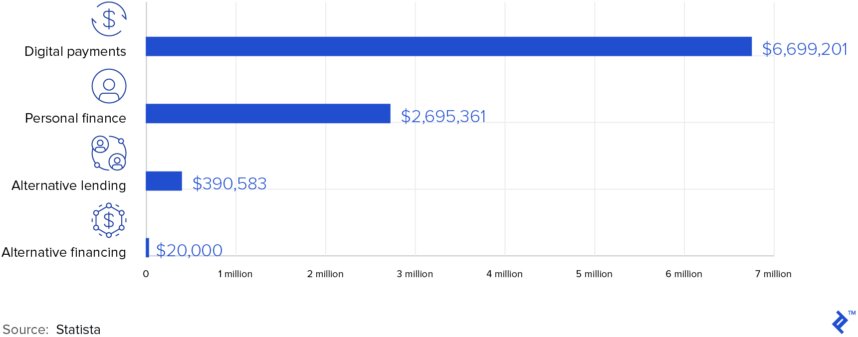Click the Personal finance user circle icon
Viewport: 858px width, 337px height.
(109, 86)
